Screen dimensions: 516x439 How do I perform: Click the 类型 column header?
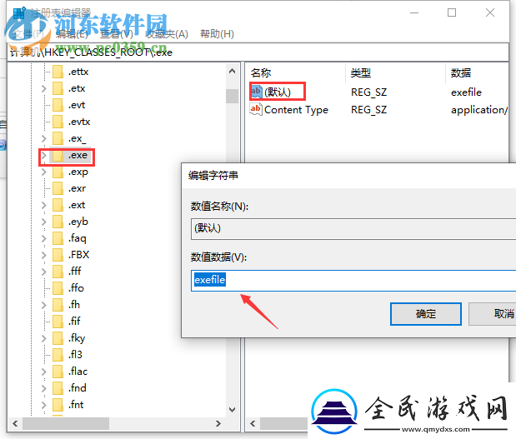click(361, 72)
